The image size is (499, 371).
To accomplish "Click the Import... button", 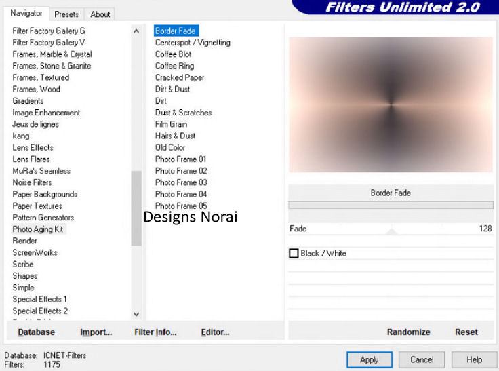I will (96, 332).
